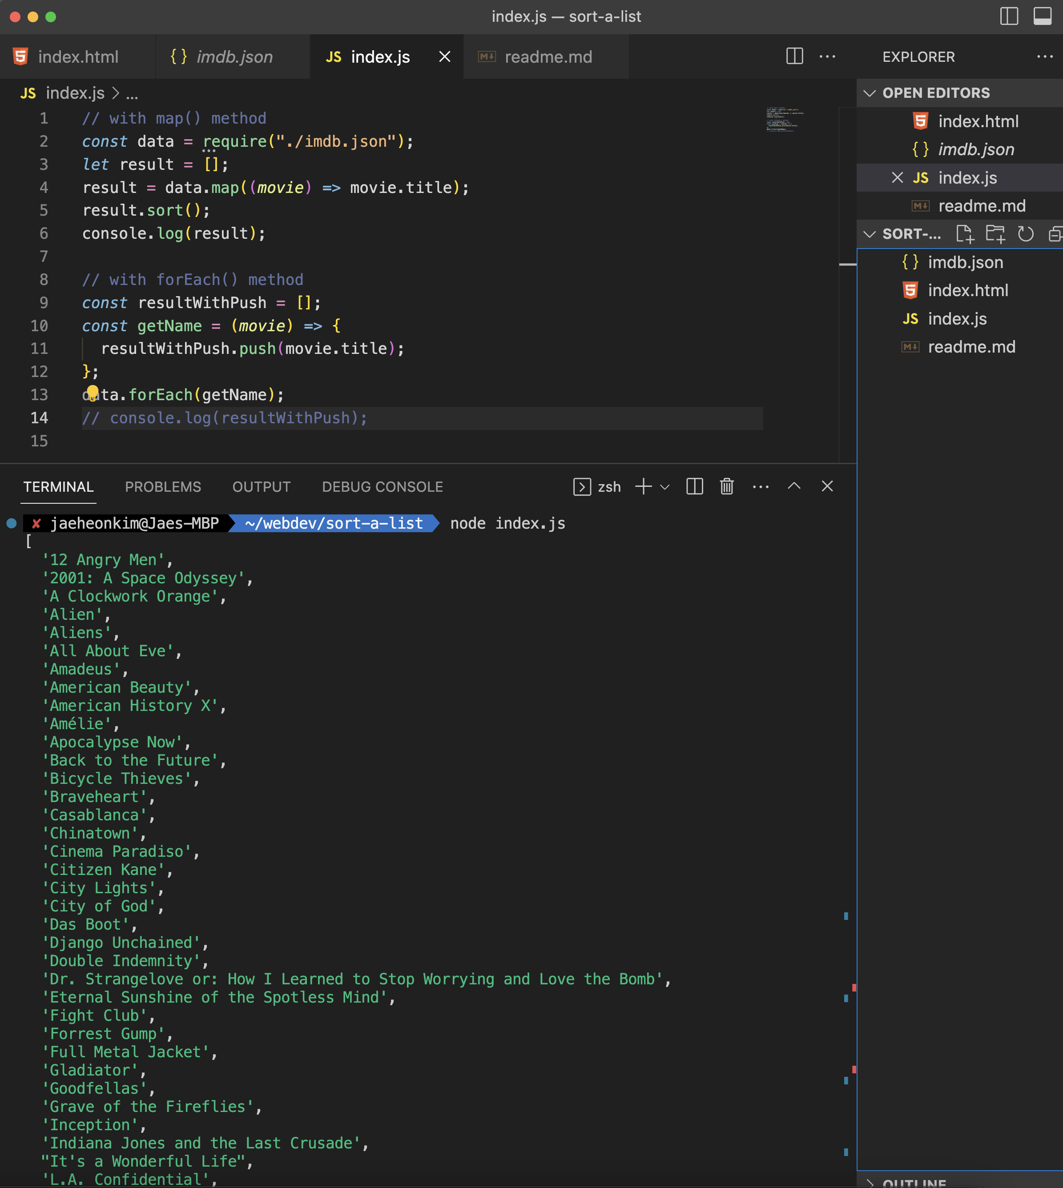Click the index.js breadcrumb
The height and width of the screenshot is (1188, 1063).
[75, 93]
